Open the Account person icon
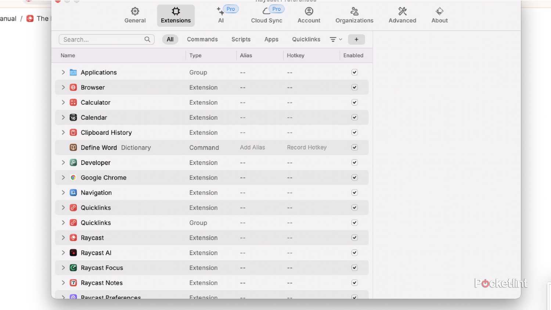551x310 pixels. [x=309, y=11]
